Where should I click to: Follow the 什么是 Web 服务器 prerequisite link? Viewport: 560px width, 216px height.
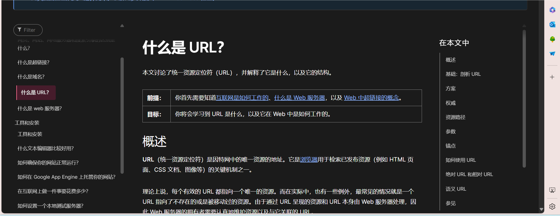coord(300,98)
